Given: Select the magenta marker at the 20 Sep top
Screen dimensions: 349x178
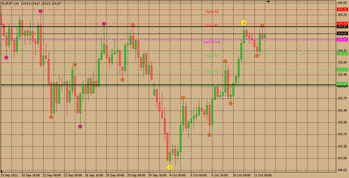Looking at the screenshot, I should pos(41,11).
